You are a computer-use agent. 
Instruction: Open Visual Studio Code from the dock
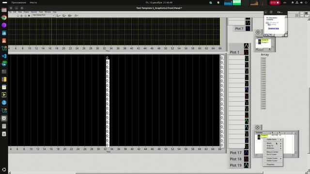pos(4,56)
